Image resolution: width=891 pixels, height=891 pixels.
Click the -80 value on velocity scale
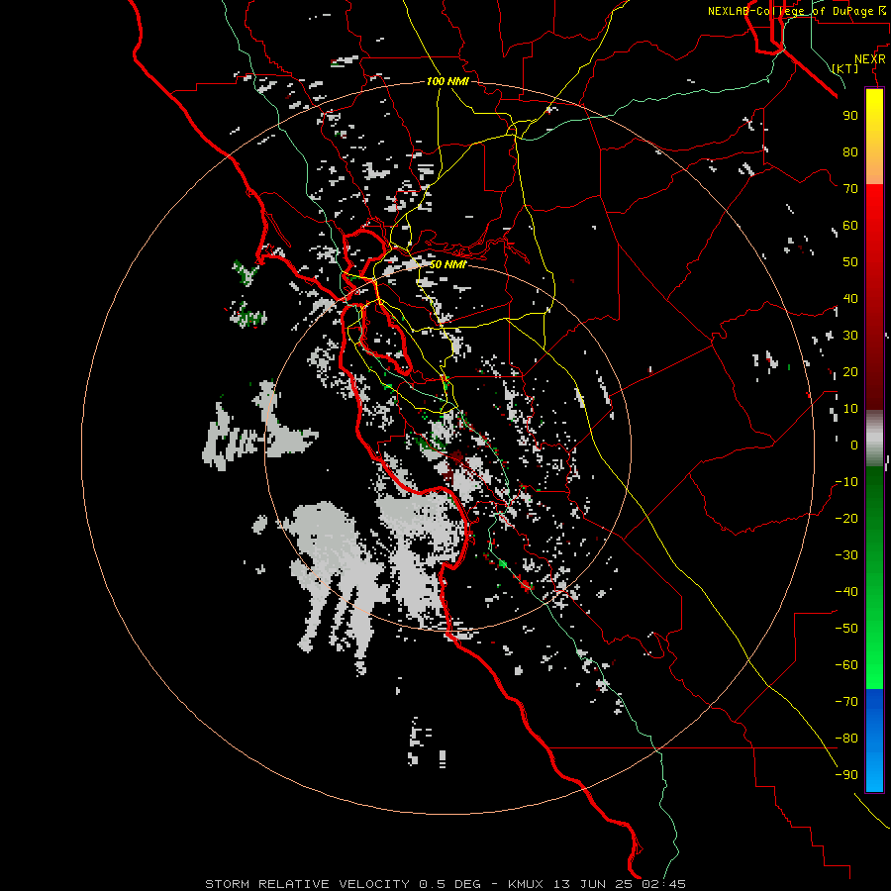[846, 739]
